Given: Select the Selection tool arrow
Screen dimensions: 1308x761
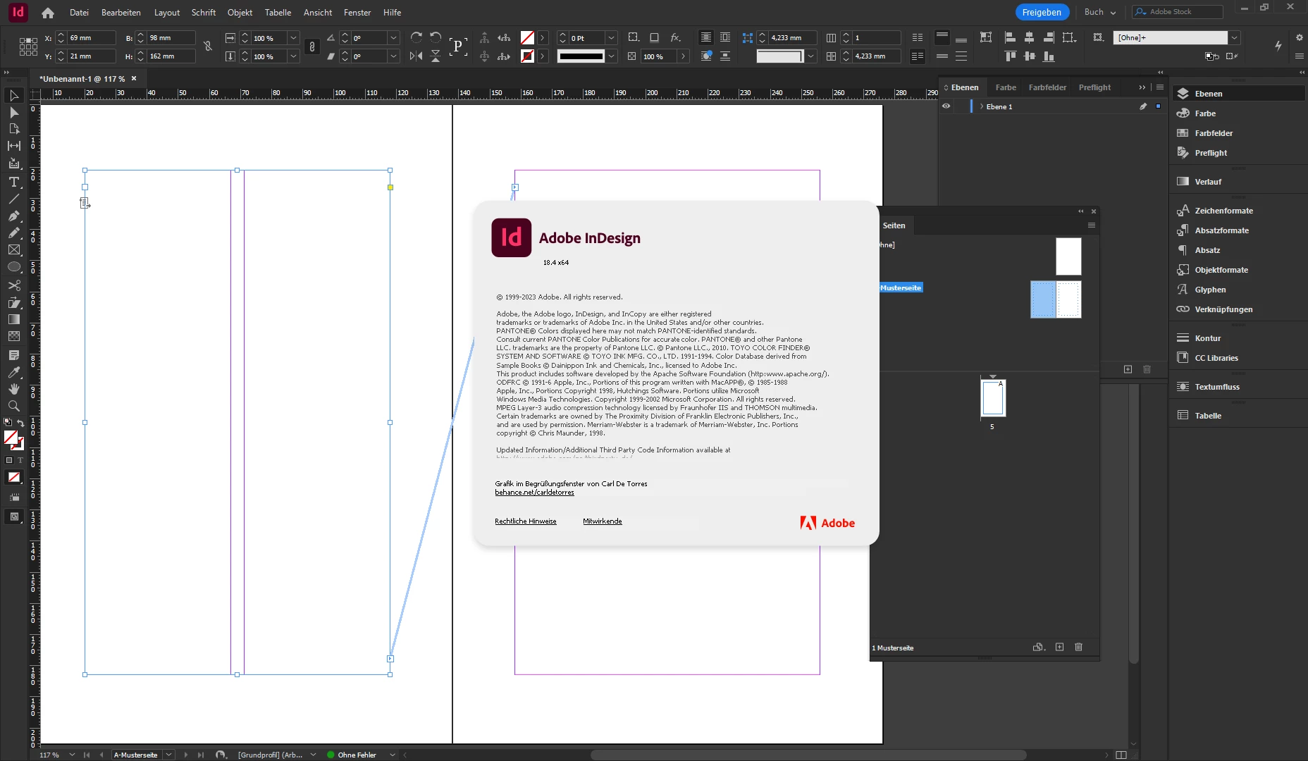Looking at the screenshot, I should [x=14, y=95].
